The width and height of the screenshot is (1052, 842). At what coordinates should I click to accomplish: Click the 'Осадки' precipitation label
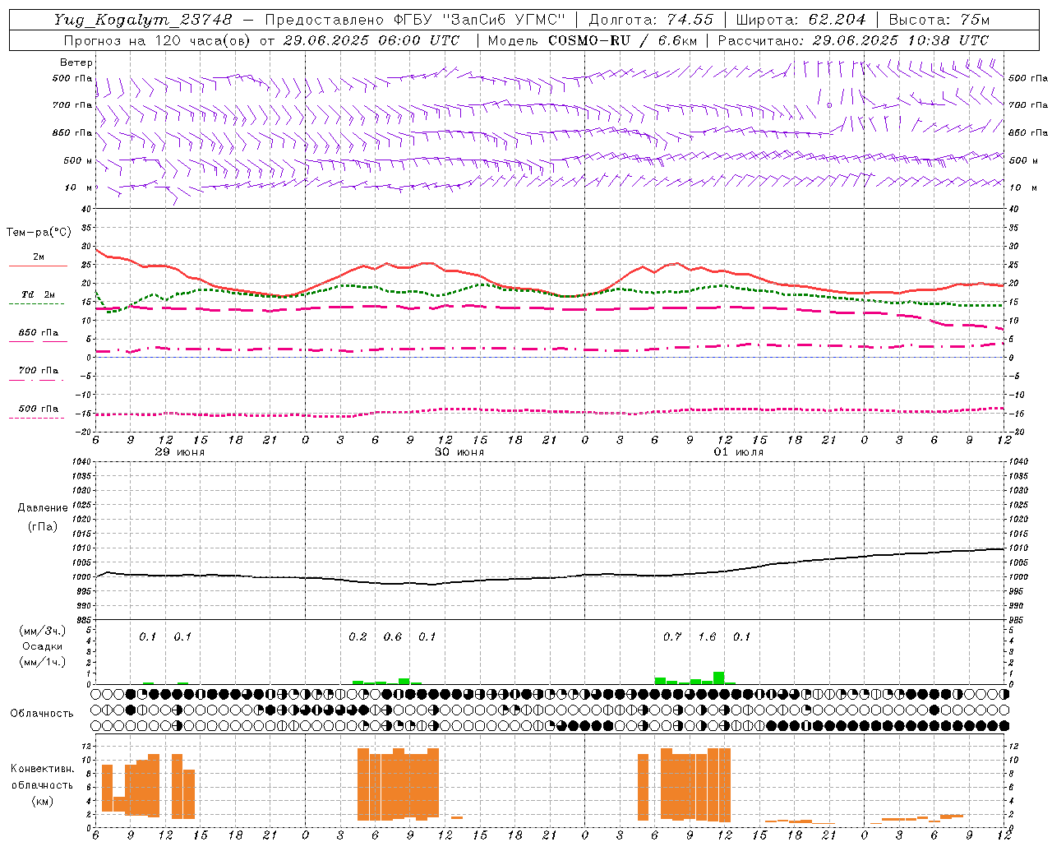tap(43, 646)
